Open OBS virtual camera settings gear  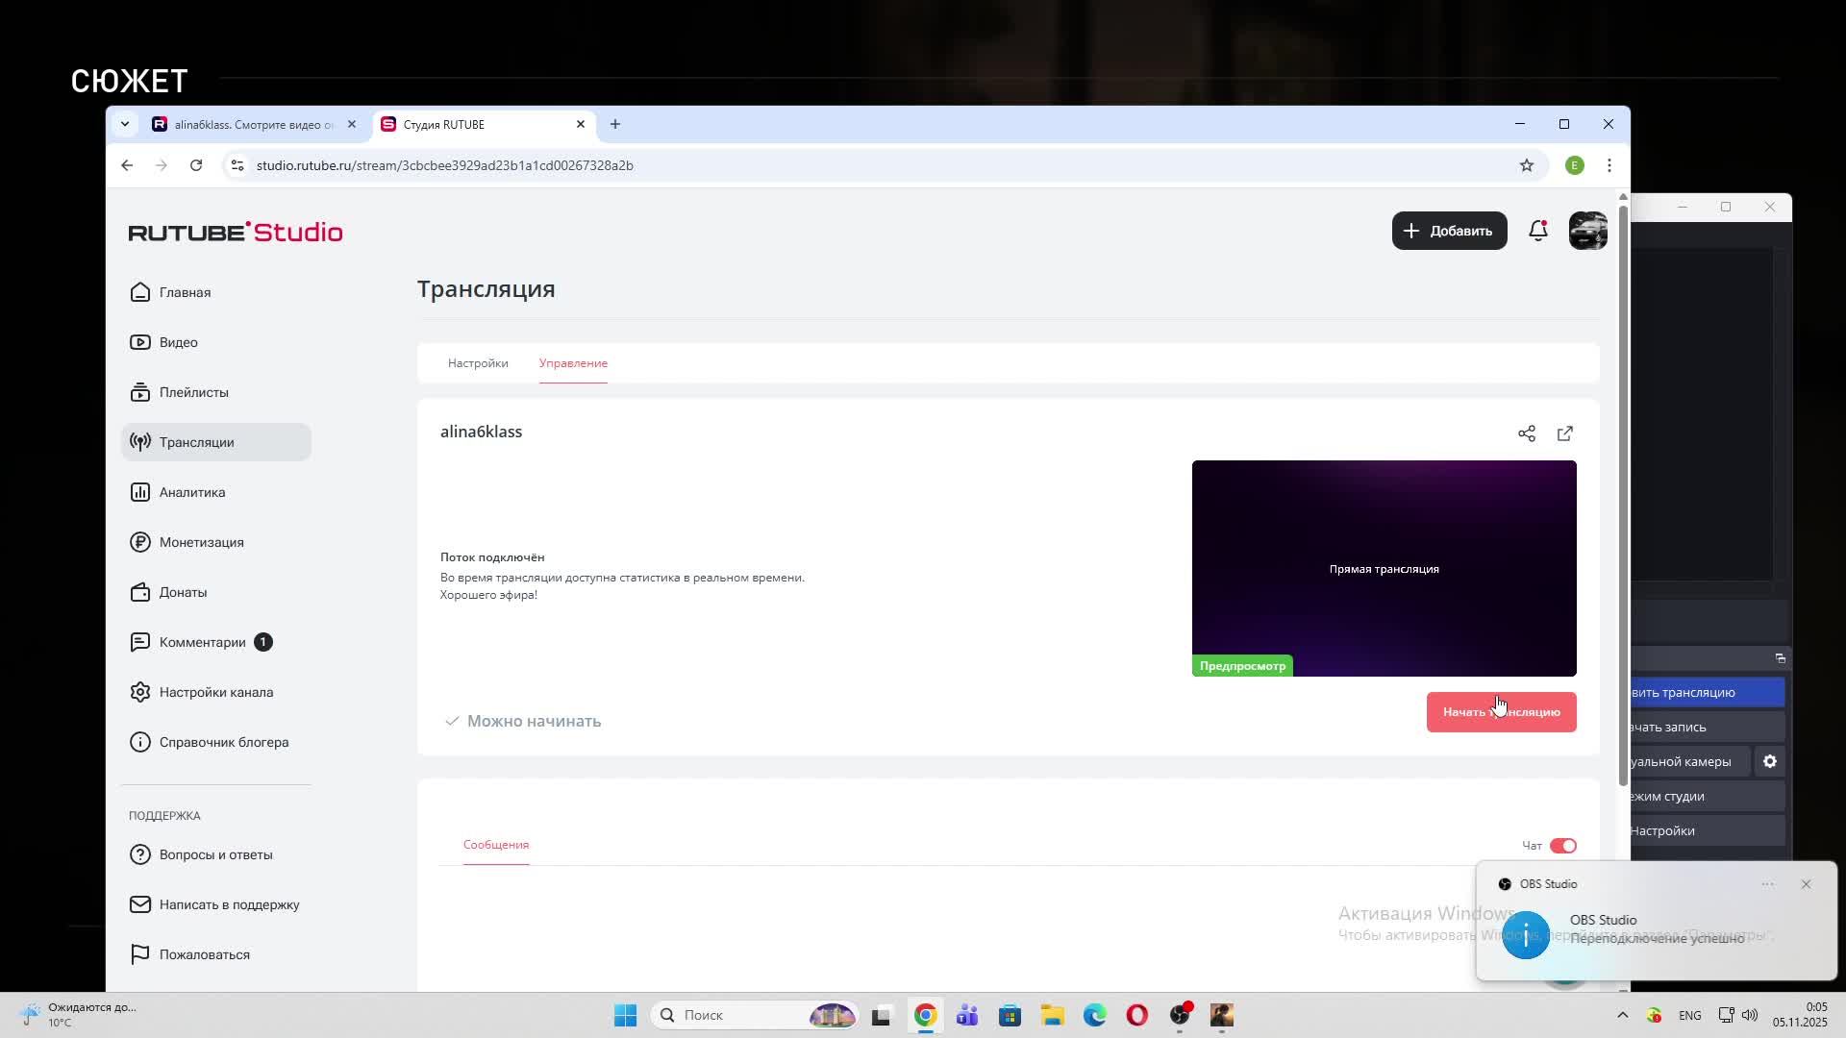pyautogui.click(x=1769, y=761)
